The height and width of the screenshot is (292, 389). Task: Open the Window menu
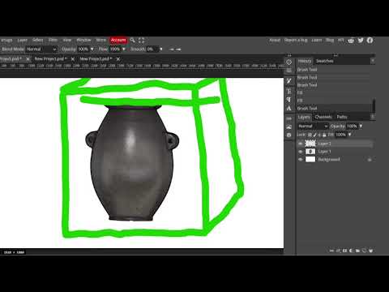point(83,41)
